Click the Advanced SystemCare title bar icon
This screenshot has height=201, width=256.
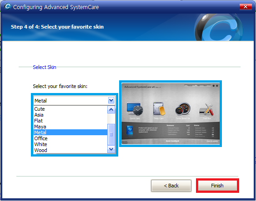coord(8,7)
